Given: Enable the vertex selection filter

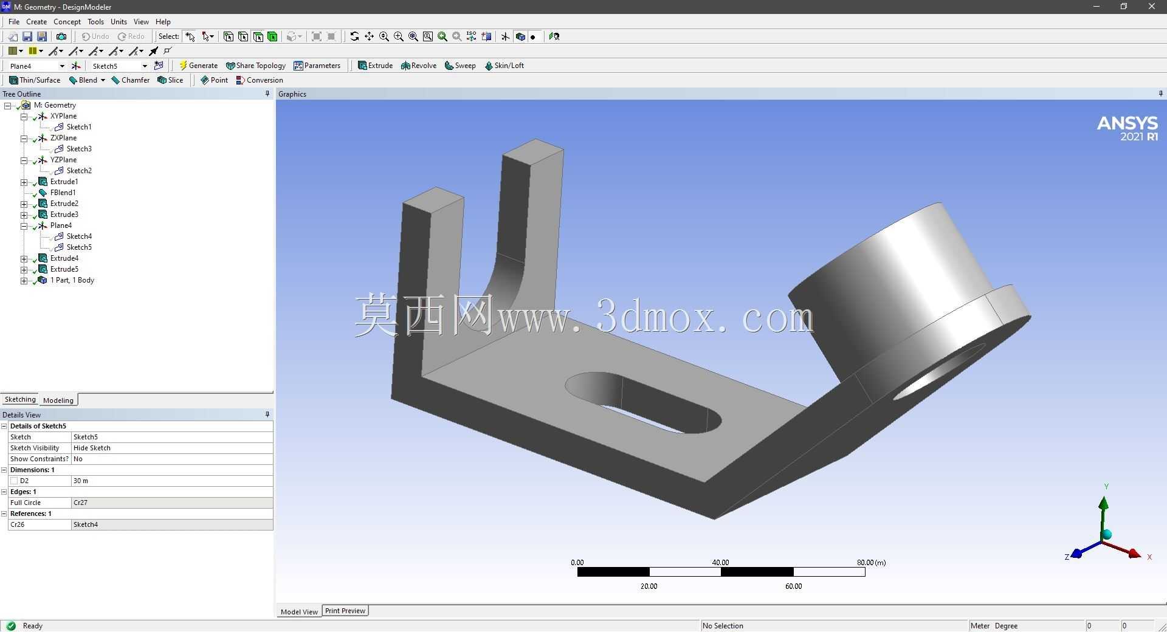Looking at the screenshot, I should tap(229, 36).
